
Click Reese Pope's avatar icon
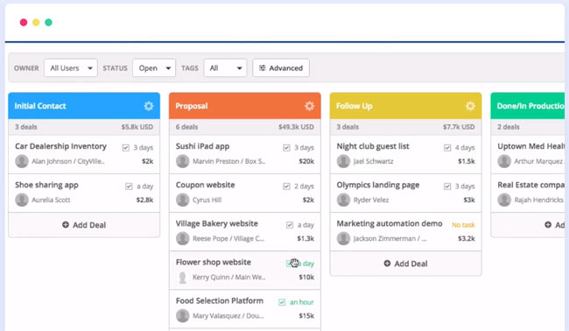click(x=183, y=238)
